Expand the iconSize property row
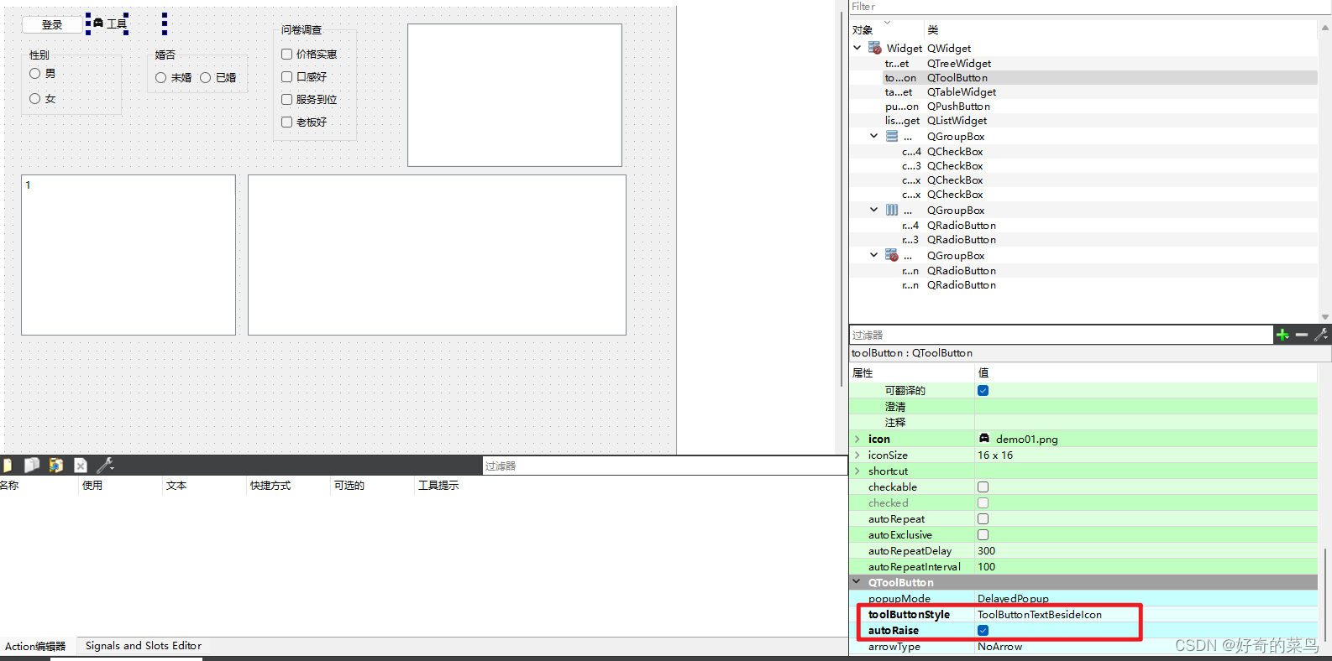 tap(857, 455)
